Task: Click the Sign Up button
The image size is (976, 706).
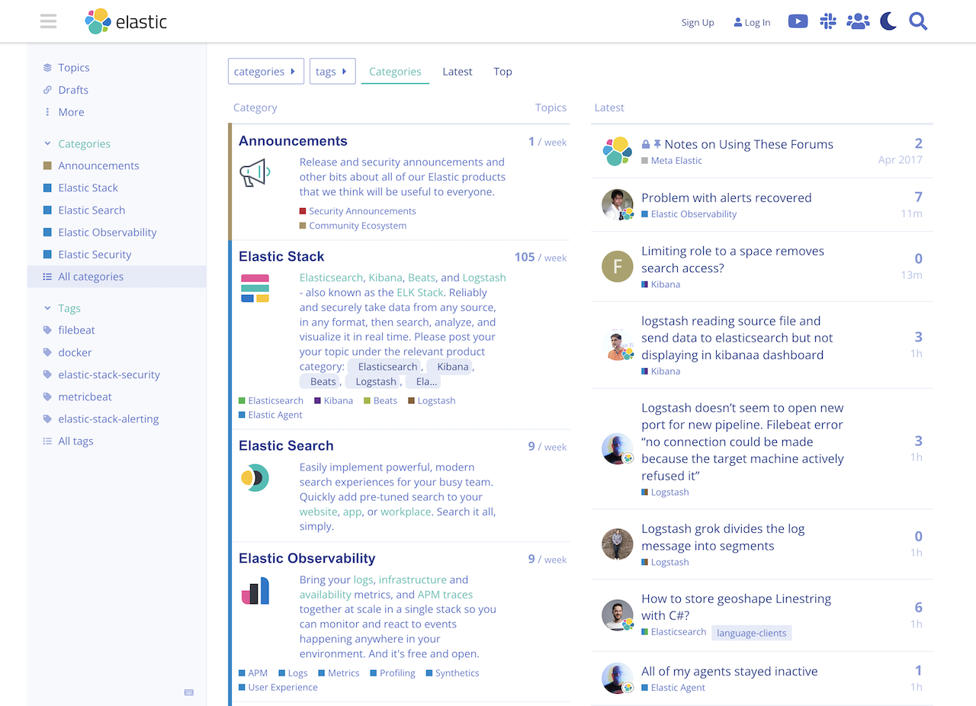Action: click(x=698, y=23)
